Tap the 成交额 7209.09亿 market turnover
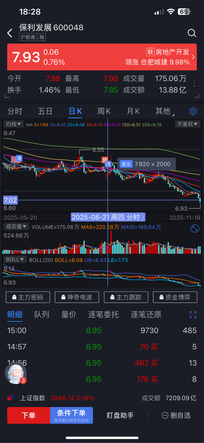204x443 pixels. click(x=169, y=398)
